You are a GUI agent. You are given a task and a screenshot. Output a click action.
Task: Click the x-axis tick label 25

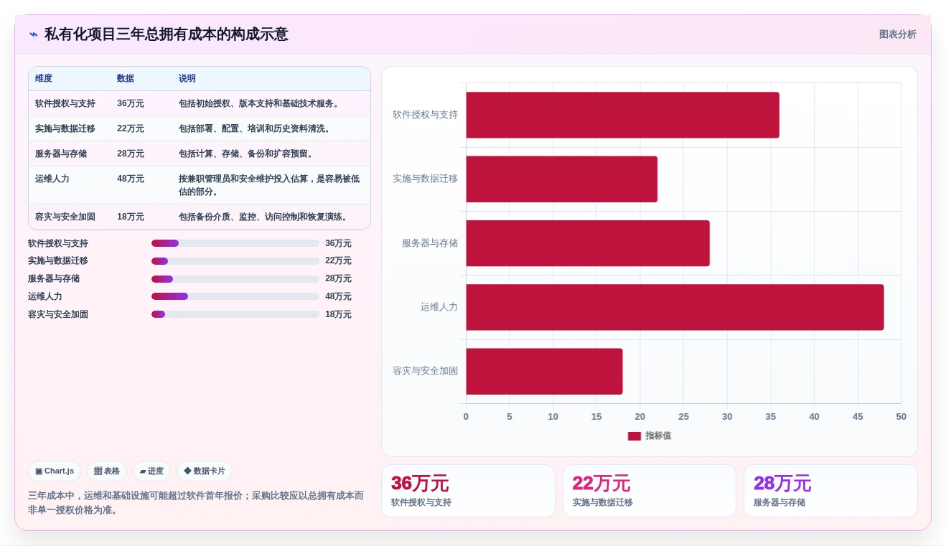[683, 417]
